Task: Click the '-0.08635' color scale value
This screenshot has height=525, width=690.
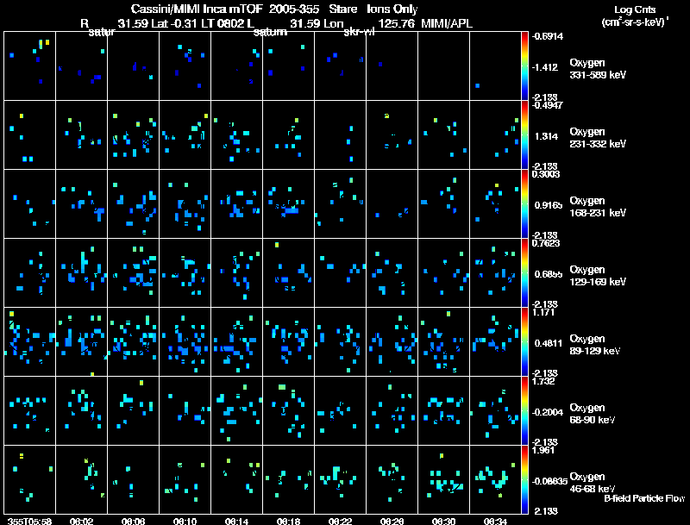Action: (x=549, y=481)
